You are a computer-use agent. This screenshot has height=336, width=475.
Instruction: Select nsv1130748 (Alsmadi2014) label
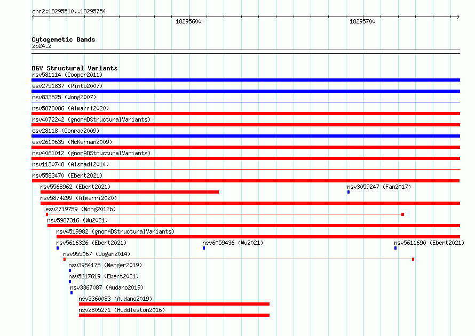coord(70,164)
